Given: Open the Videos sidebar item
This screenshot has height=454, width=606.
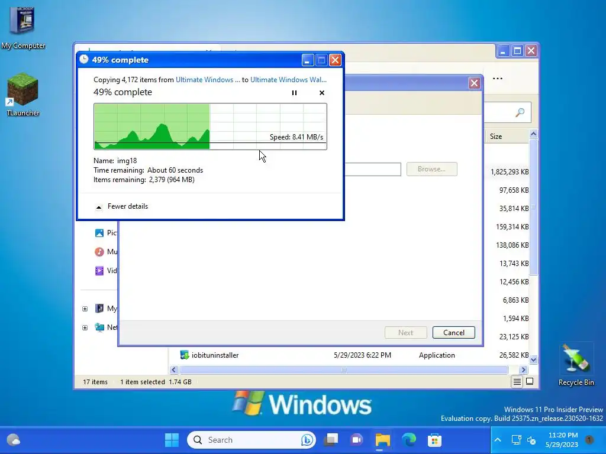Looking at the screenshot, I should [x=105, y=271].
